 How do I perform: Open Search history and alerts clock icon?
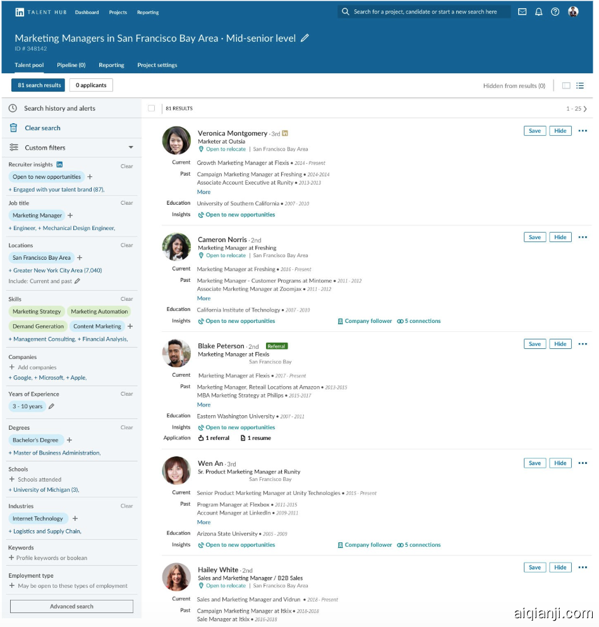[x=14, y=108]
